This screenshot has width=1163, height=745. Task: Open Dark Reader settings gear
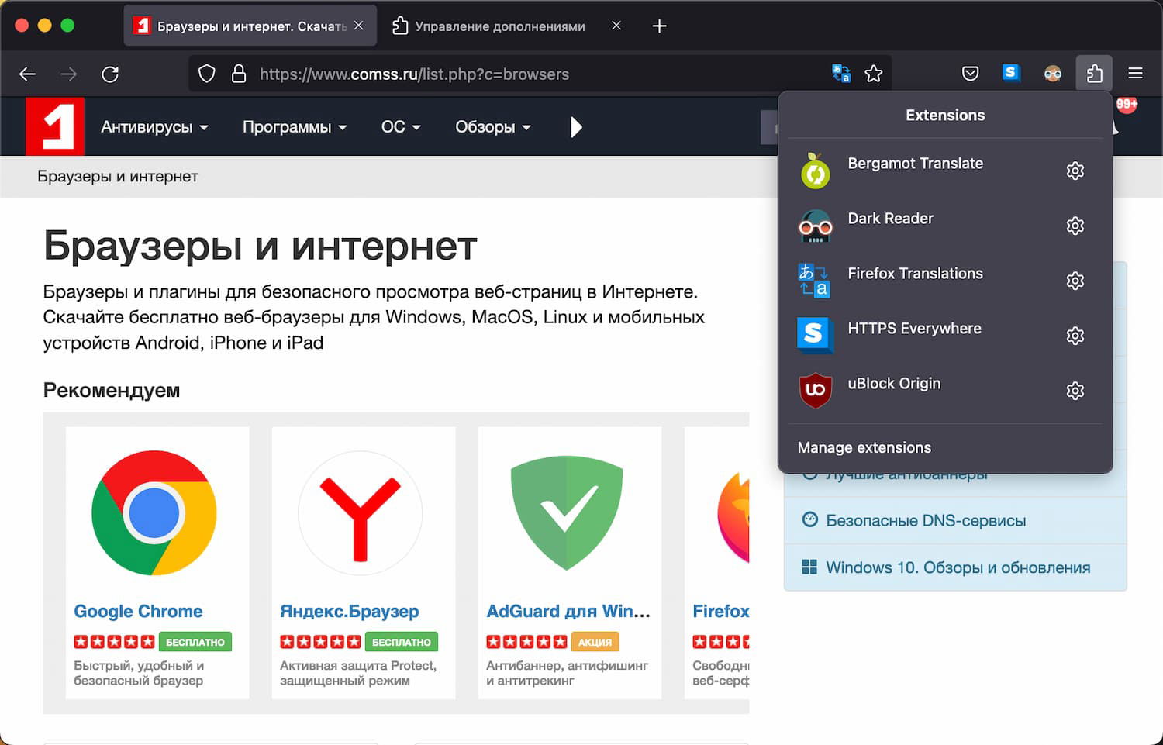click(1075, 226)
